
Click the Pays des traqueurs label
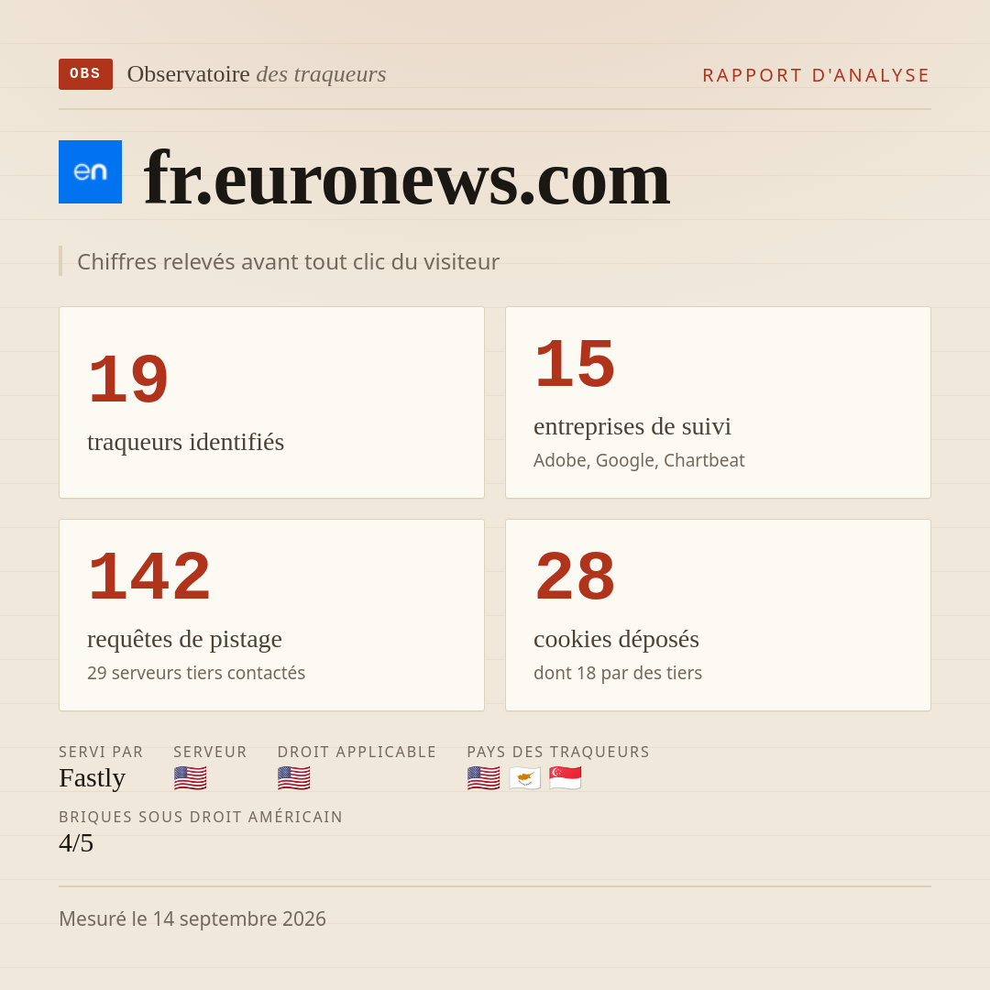[558, 752]
